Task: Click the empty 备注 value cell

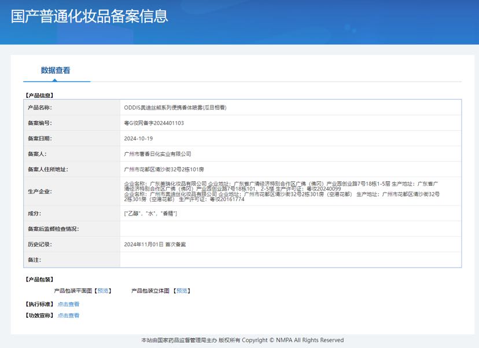Action: click(290, 260)
